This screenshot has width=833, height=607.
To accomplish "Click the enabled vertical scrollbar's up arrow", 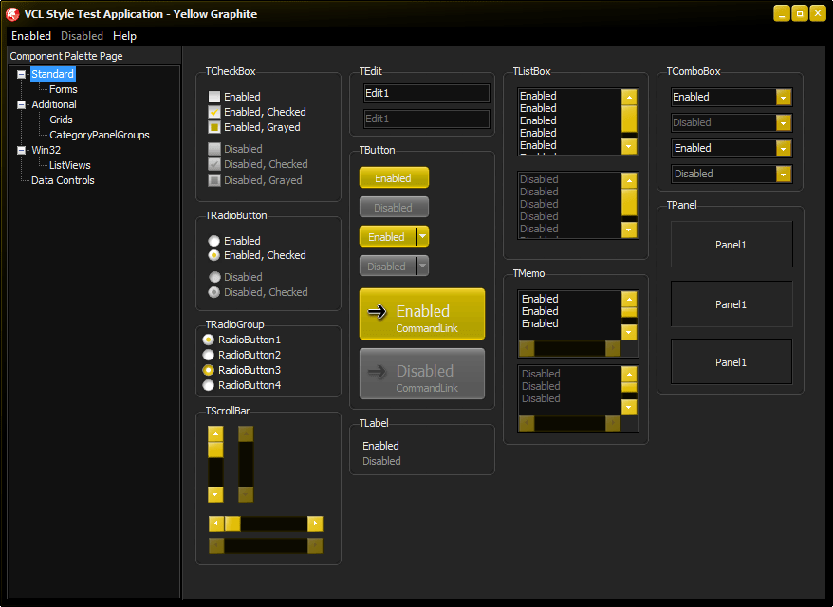I will [215, 434].
